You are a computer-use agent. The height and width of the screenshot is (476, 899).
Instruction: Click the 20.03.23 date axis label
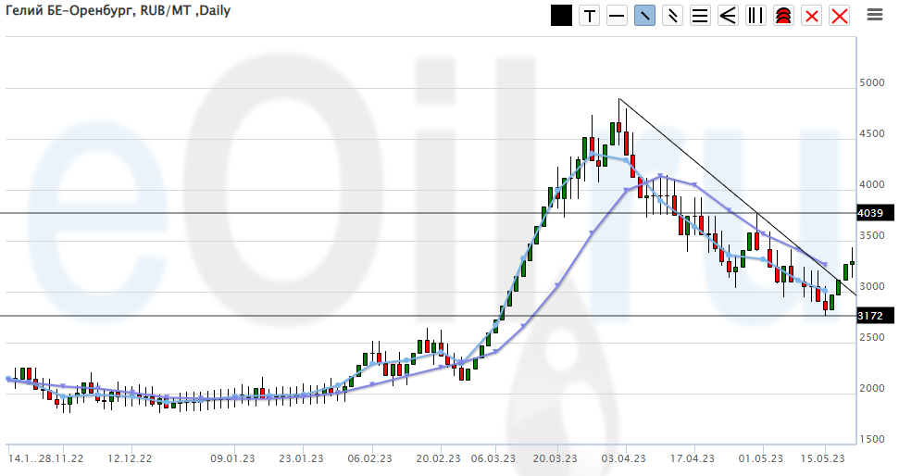click(556, 458)
